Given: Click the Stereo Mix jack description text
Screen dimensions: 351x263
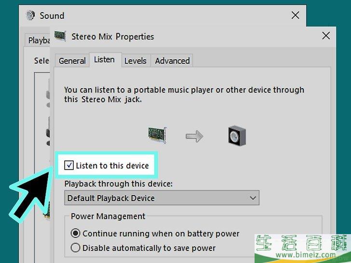Looking at the screenshot, I should click(184, 94).
